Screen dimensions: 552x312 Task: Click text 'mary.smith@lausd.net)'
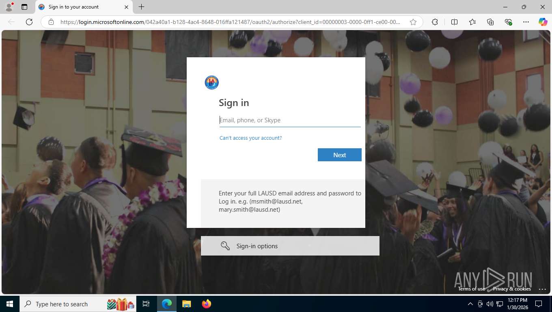(x=249, y=210)
